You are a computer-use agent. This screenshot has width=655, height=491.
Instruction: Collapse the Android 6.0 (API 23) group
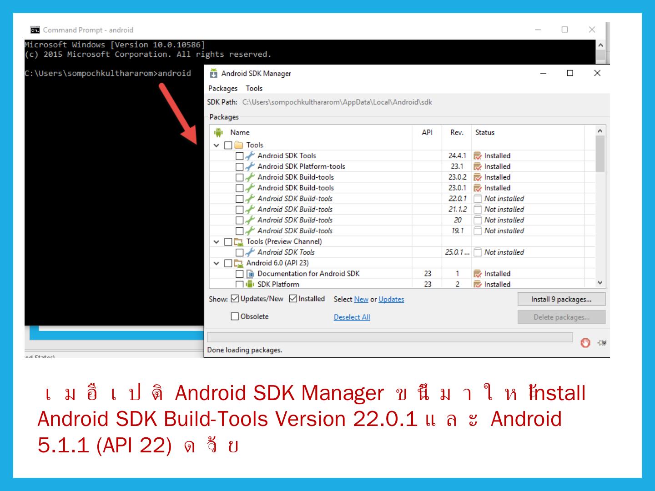[x=217, y=263]
